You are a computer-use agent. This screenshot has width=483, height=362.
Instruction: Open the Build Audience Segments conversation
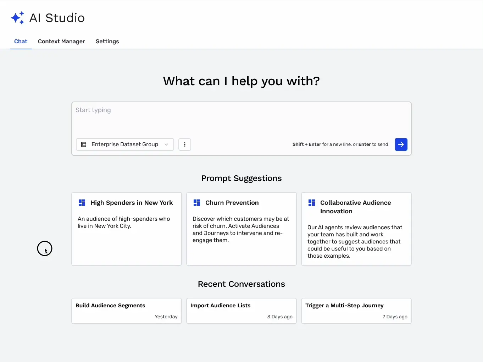(126, 311)
